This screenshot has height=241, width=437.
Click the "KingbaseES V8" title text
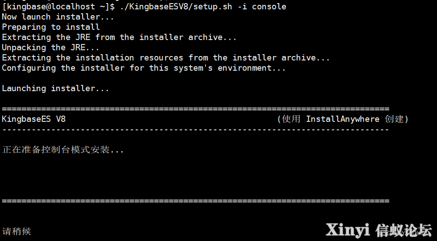pyautogui.click(x=34, y=119)
